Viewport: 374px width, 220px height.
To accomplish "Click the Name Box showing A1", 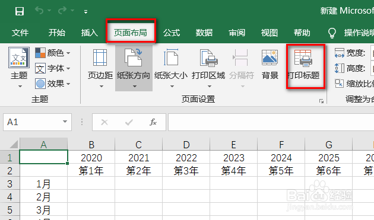I will (x=37, y=122).
